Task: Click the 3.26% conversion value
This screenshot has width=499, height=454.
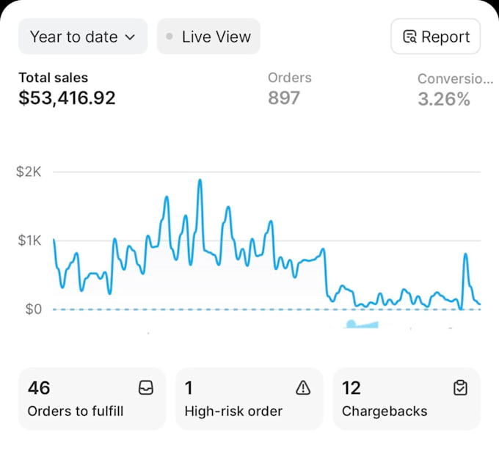Action: coord(444,99)
